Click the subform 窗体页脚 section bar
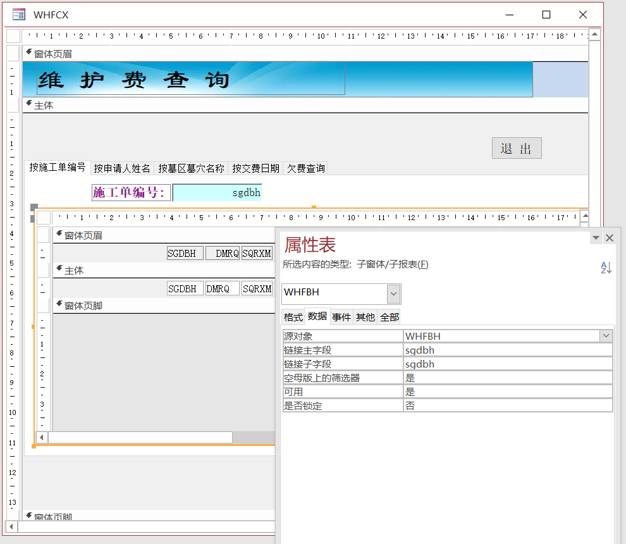Screen dimensions: 626x544 pyautogui.click(x=164, y=306)
